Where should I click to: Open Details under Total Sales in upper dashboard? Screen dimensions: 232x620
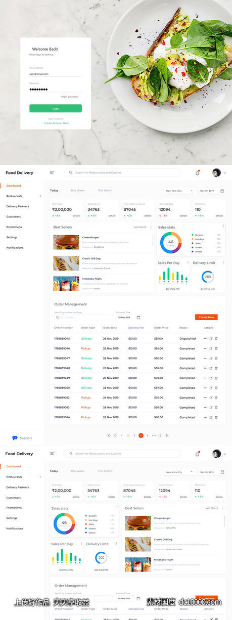[x=76, y=216]
